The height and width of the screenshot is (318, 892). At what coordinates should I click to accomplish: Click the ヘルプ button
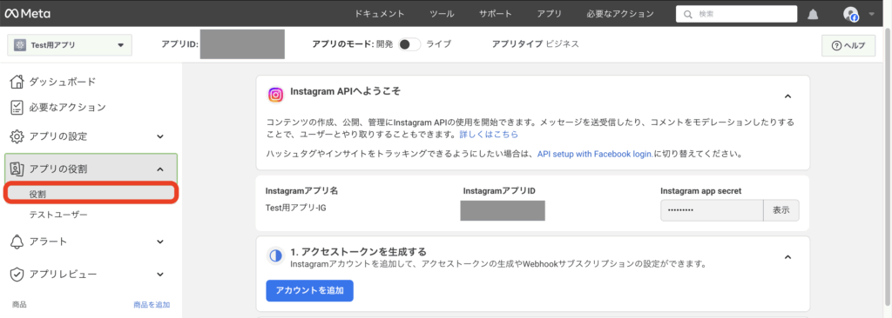click(848, 46)
